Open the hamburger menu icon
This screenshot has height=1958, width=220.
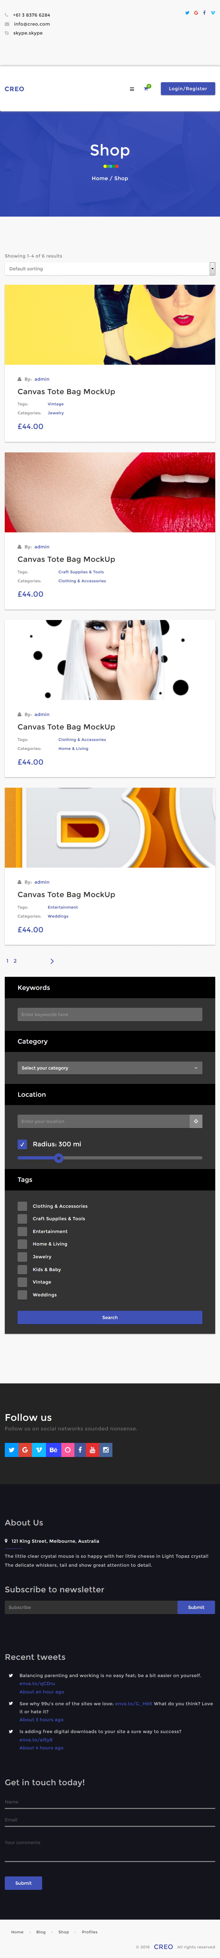[132, 89]
